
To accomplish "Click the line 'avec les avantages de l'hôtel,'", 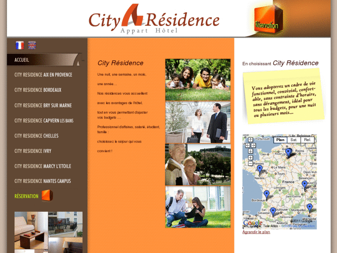I will tap(120, 103).
